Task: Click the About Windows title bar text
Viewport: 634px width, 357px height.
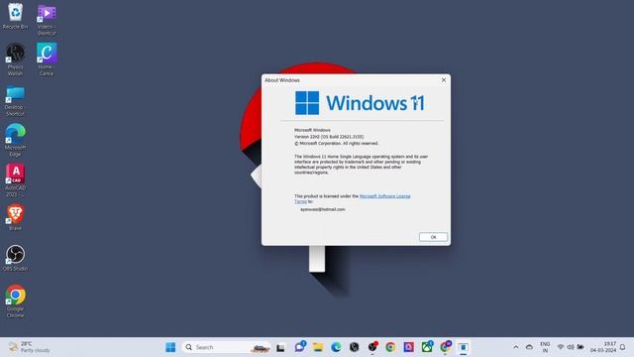Action: click(282, 80)
